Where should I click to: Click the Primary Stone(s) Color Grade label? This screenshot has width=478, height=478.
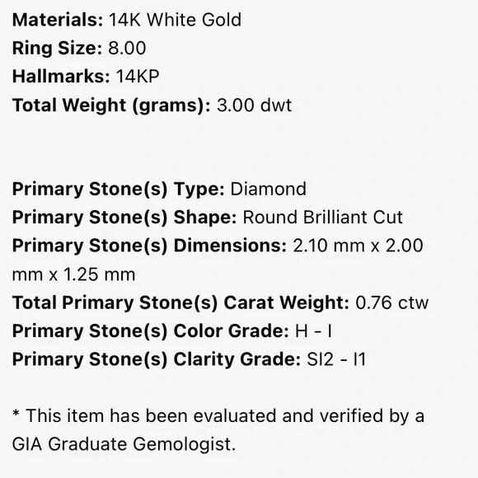coord(151,331)
